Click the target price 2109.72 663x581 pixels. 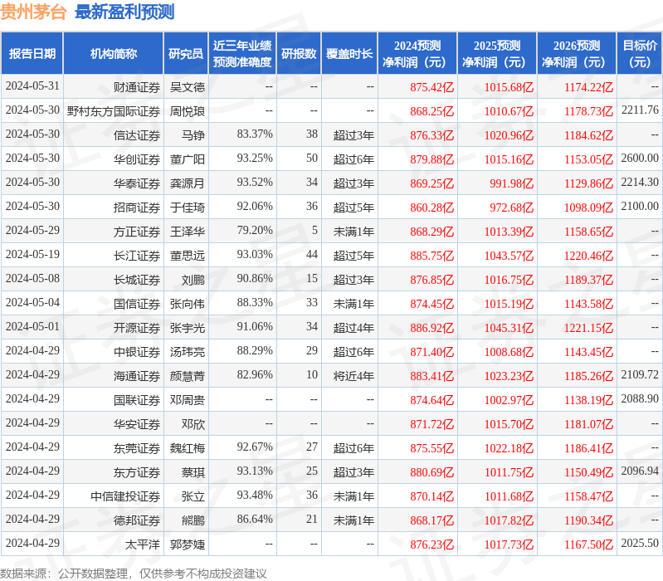(x=640, y=374)
